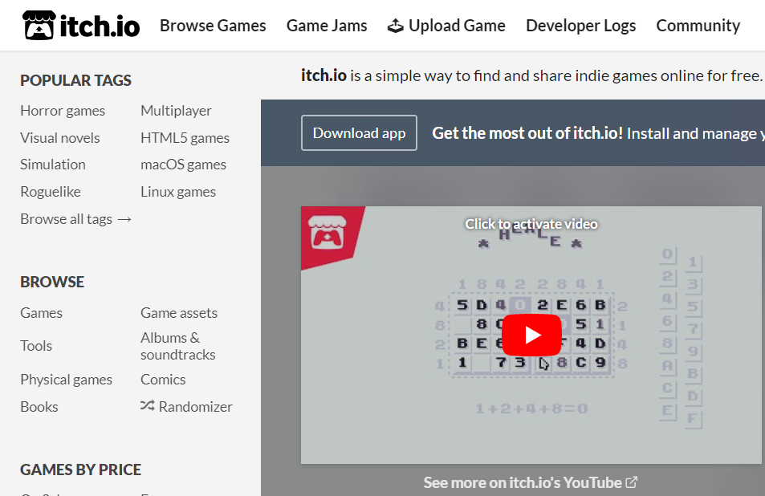This screenshot has height=496, width=765.
Task: Click the Randomizer shuffle icon
Action: [x=148, y=405]
